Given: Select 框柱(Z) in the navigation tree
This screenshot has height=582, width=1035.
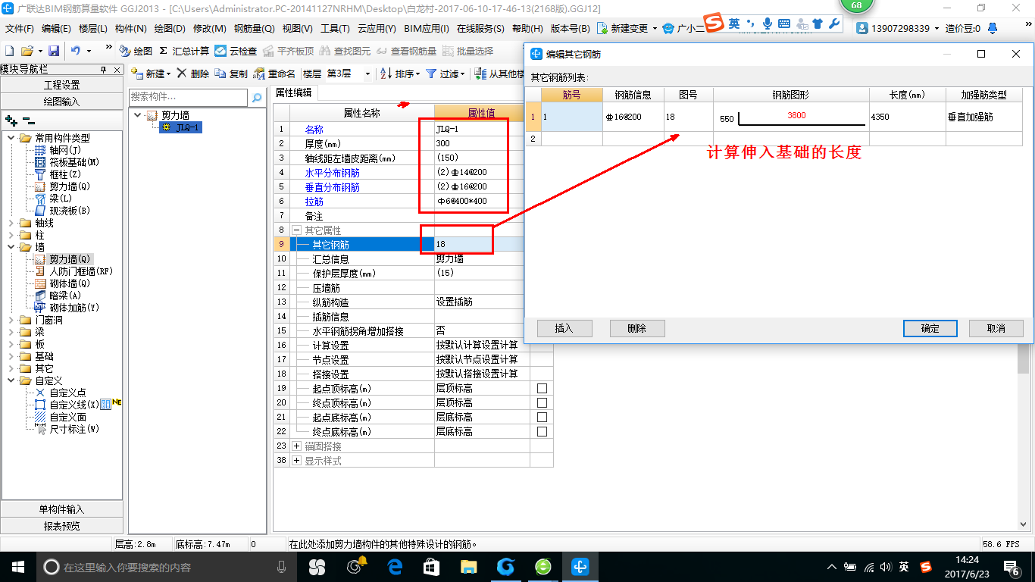Looking at the screenshot, I should tap(58, 174).
